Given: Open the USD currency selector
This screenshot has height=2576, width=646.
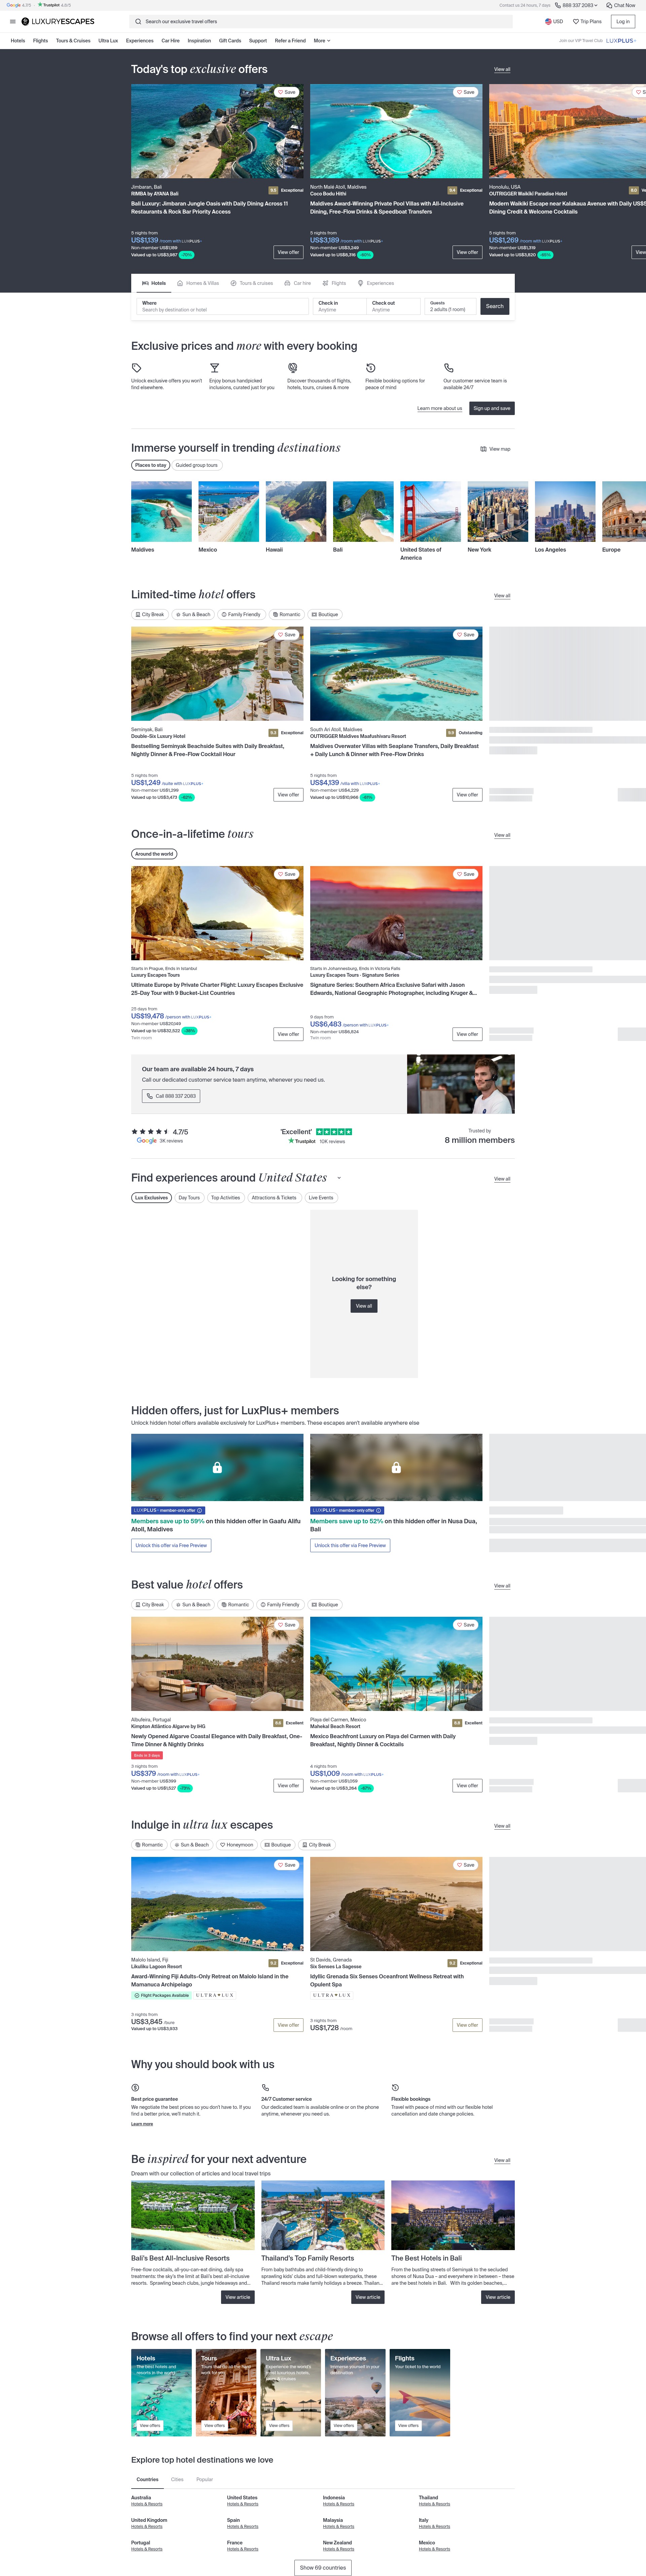Looking at the screenshot, I should (554, 21).
